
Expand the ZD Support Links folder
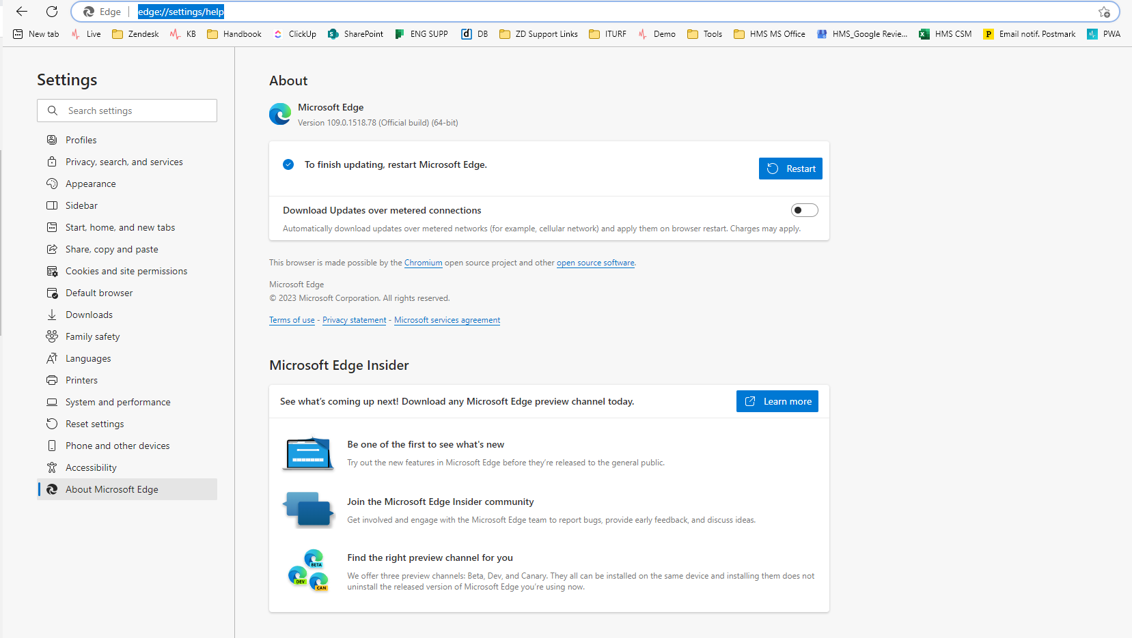point(538,34)
